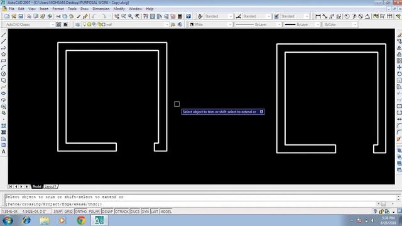The width and height of the screenshot is (402, 226).
Task: Open the File menu
Action: (11, 9)
